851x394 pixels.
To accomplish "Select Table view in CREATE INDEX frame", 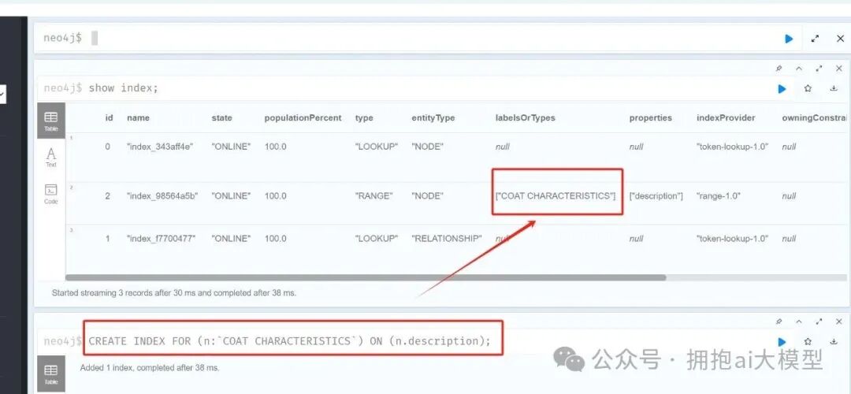I will point(51,374).
